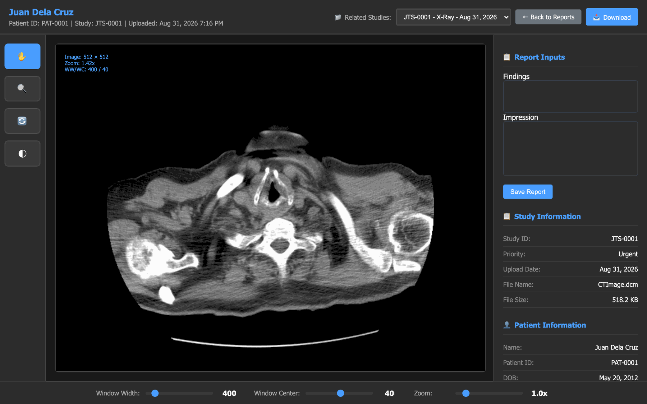The image size is (647, 404).
Task: Click the reset view refresh tool
Action: 22,121
